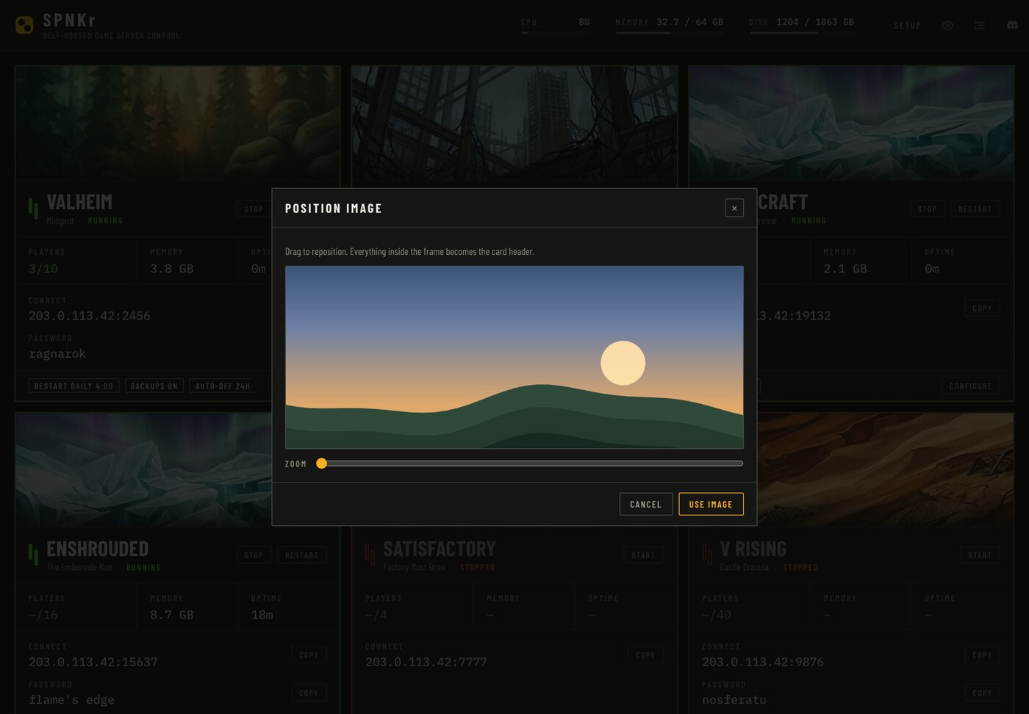Start the Satisfactory server
1029x714 pixels.
[643, 555]
